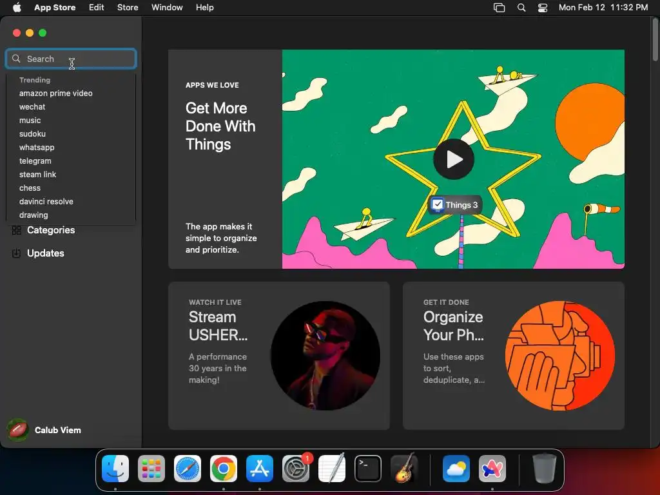Click the Updates download icon in the sidebar

pyautogui.click(x=16, y=253)
